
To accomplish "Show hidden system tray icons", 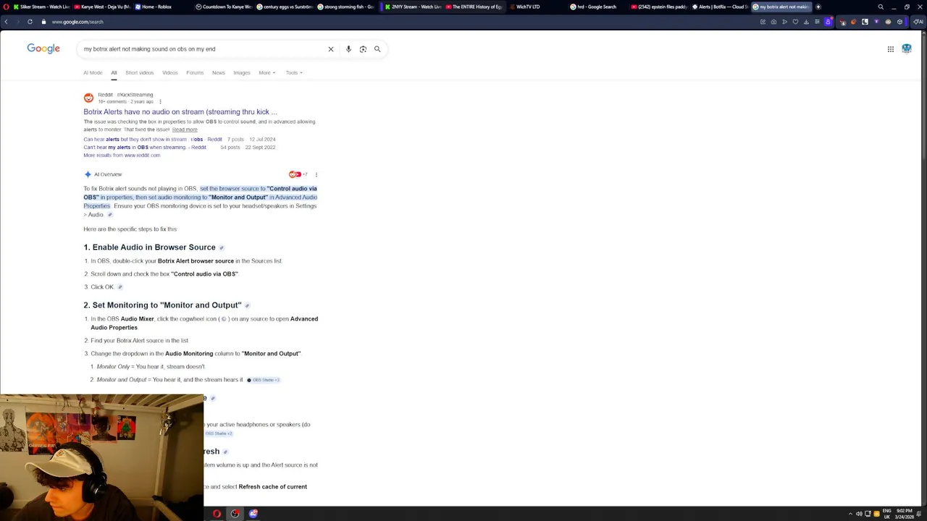I will click(851, 514).
